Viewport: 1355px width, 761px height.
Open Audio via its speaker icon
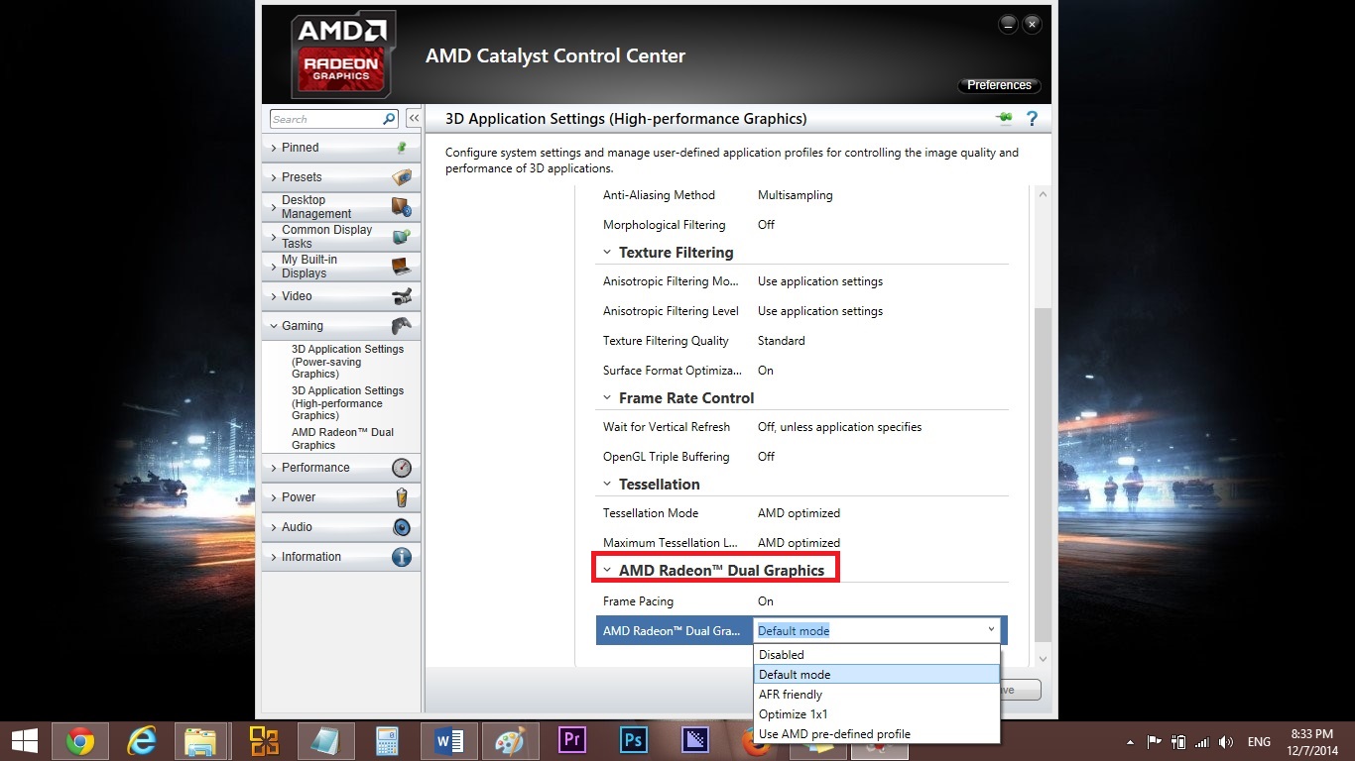pyautogui.click(x=401, y=527)
